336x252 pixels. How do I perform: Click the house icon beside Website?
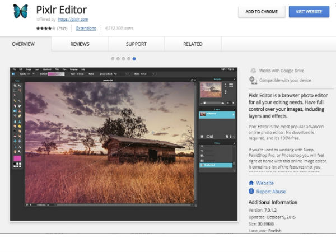click(x=251, y=183)
